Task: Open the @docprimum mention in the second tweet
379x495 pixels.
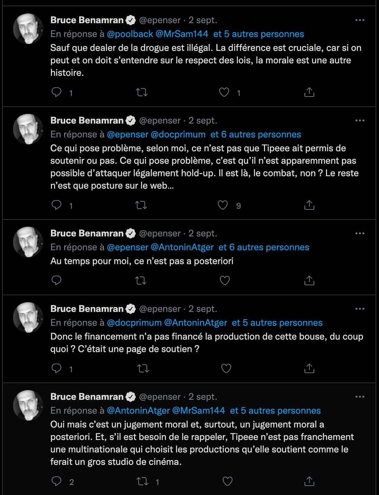Action: click(178, 134)
